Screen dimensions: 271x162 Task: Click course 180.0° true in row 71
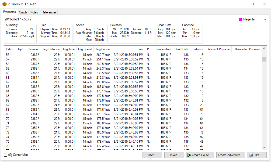click(x=103, y=123)
